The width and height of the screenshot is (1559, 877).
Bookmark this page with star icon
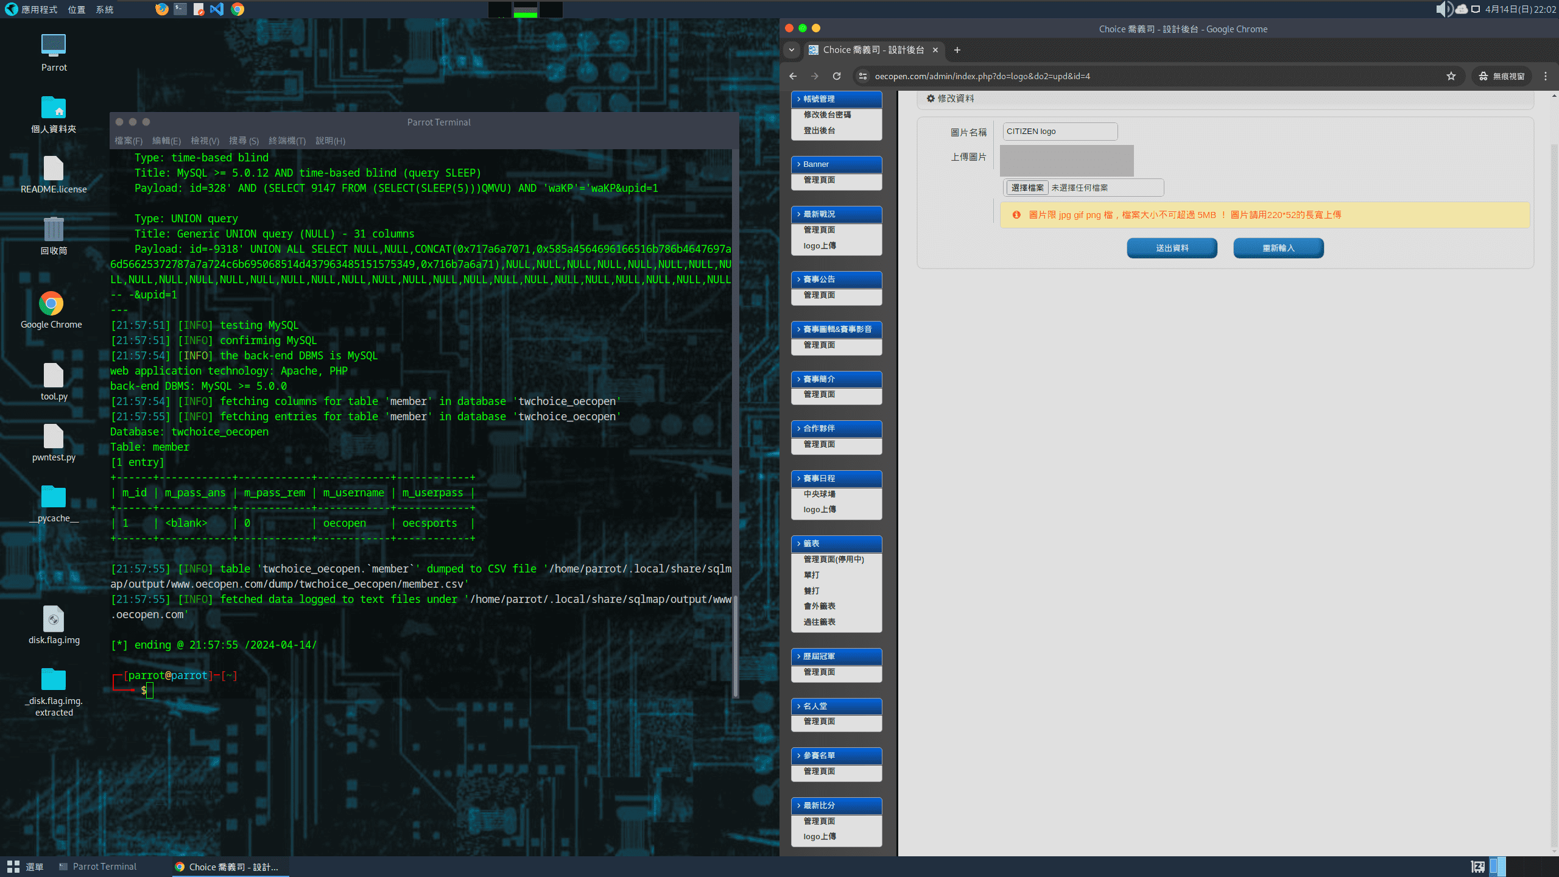(x=1451, y=76)
